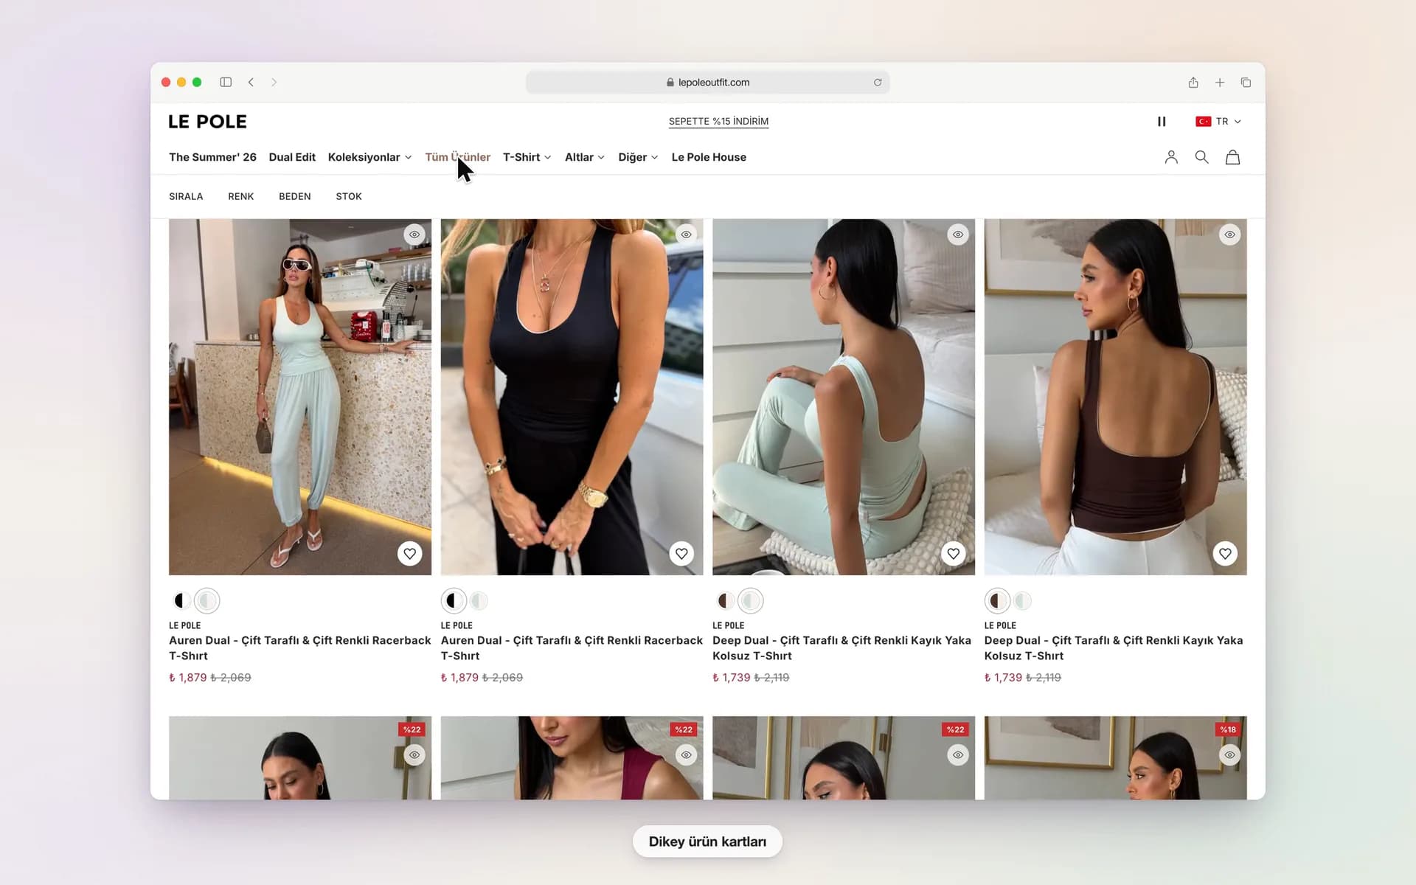
Task: Open a new tab with the plus icon
Action: (x=1220, y=83)
